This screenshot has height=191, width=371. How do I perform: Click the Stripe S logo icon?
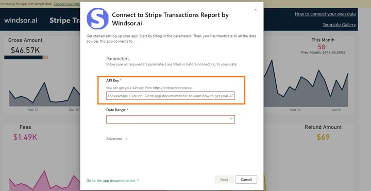[98, 19]
